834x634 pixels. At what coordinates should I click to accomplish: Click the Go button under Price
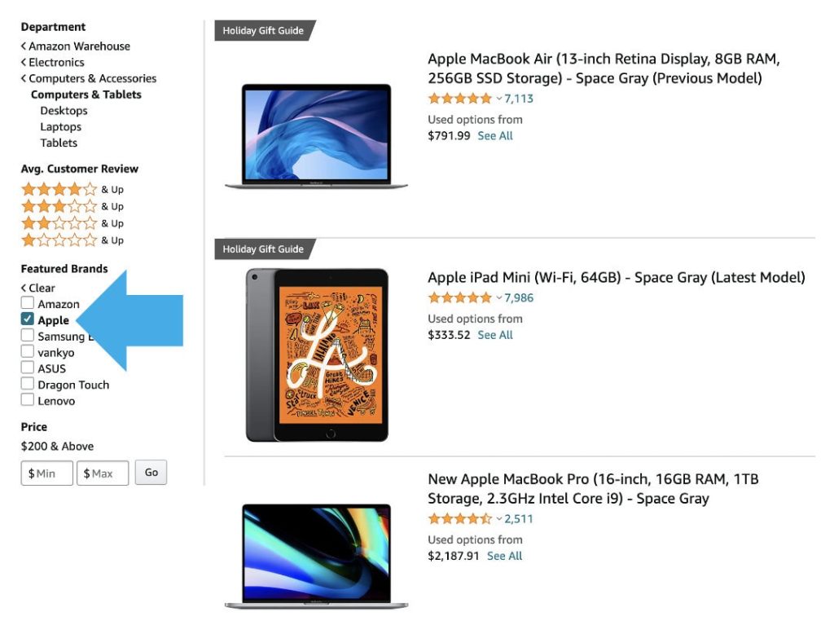tap(151, 472)
